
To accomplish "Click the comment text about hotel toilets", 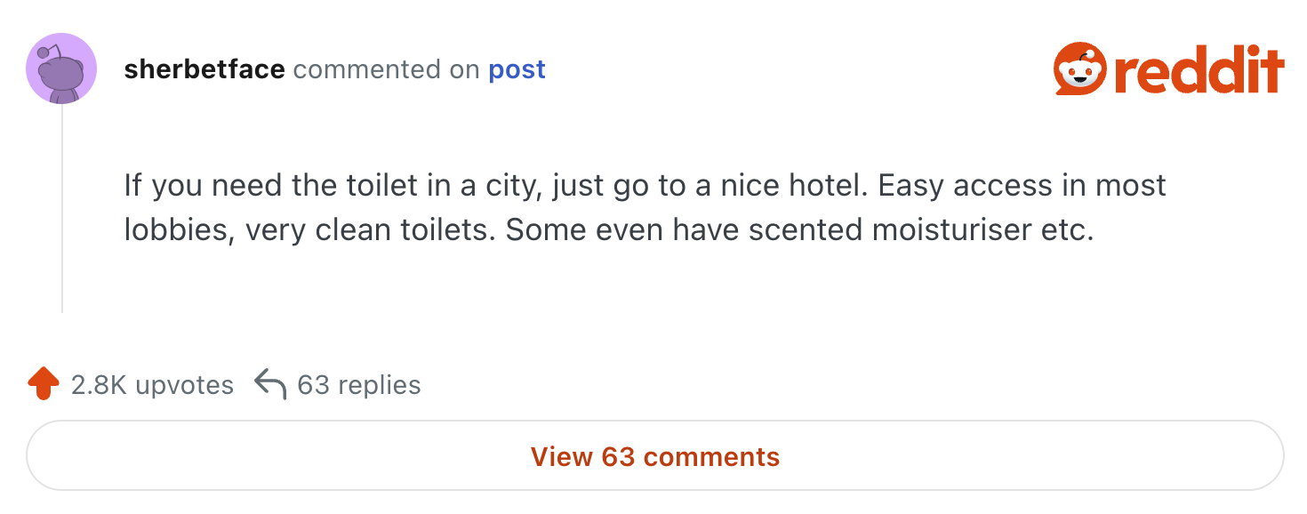I will point(622,206).
